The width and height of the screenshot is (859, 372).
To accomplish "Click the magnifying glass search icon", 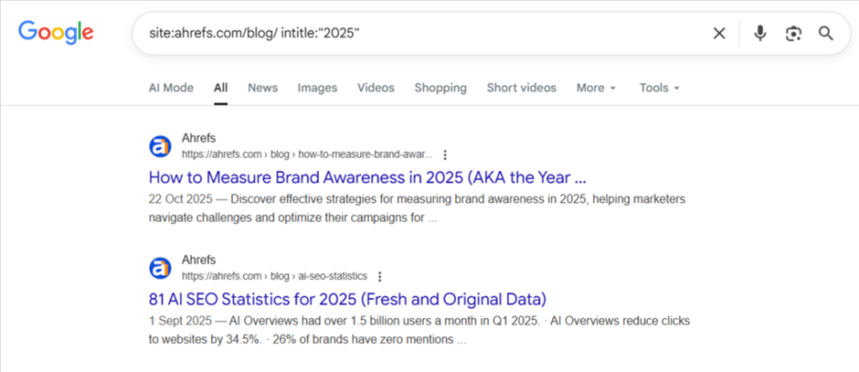I will (826, 34).
